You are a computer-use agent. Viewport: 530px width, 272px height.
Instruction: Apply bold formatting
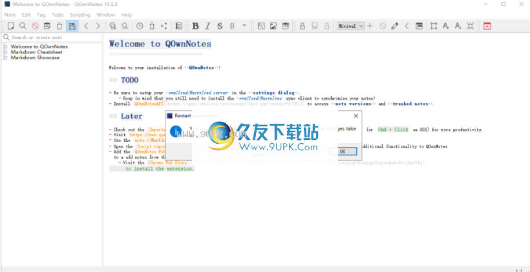195,26
